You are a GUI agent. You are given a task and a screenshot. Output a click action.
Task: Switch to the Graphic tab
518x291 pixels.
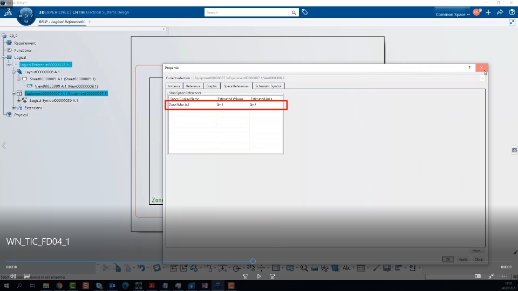[212, 86]
